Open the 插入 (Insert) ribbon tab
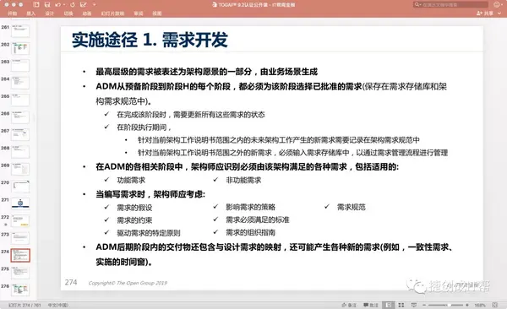This screenshot has width=507, height=309. 31,14
